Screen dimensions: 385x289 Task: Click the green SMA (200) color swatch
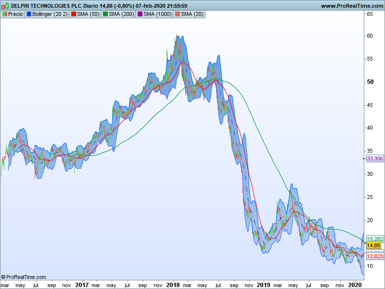pos(105,14)
